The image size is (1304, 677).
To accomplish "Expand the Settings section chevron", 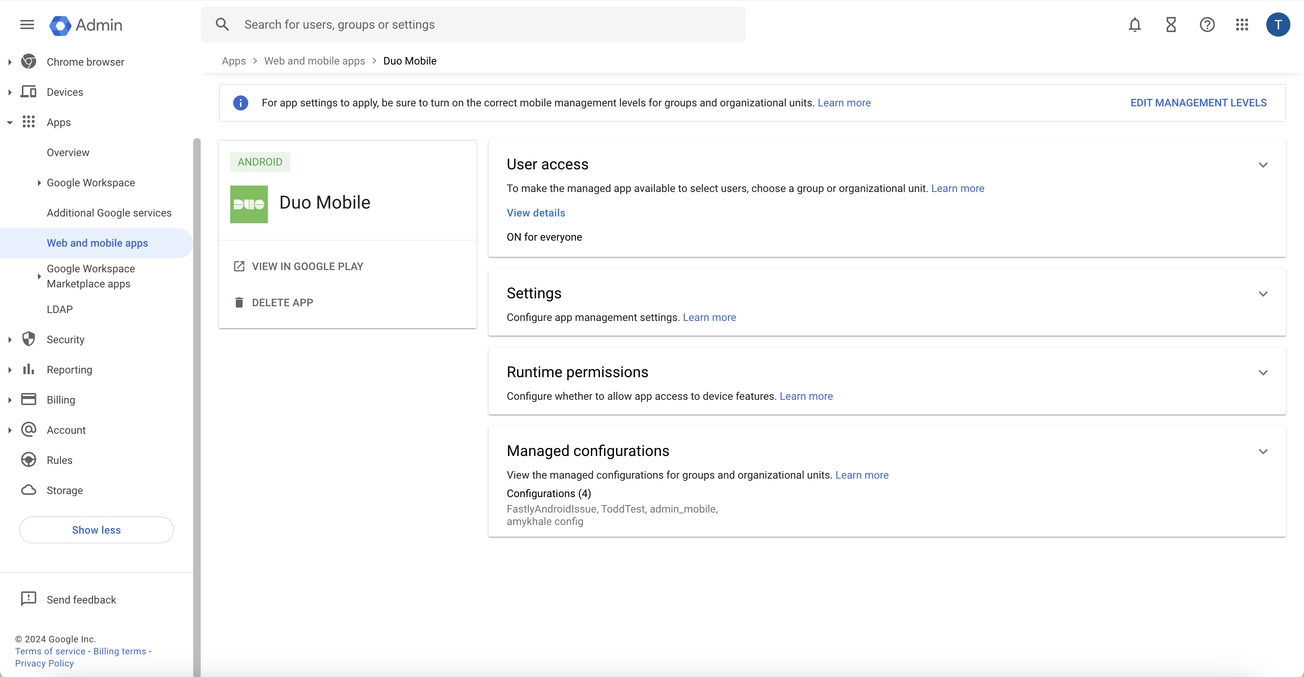I will [x=1263, y=294].
